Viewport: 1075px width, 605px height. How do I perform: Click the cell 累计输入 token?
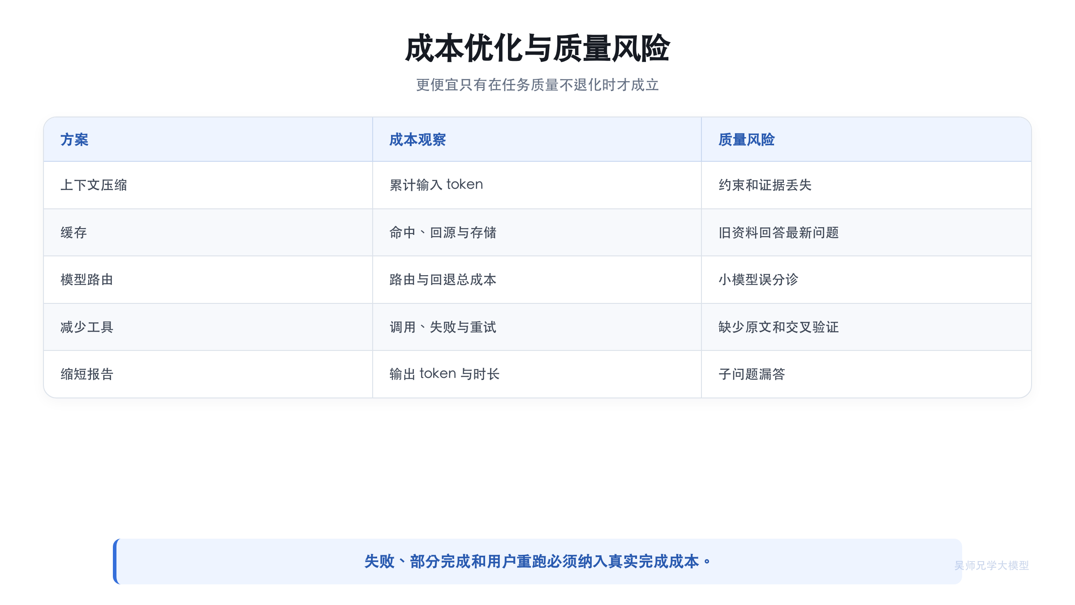pos(537,185)
